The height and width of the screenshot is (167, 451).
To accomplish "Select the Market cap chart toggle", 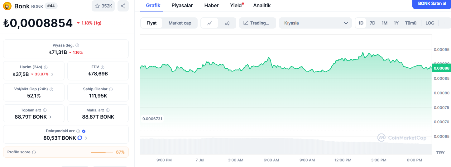I will 180,23.
